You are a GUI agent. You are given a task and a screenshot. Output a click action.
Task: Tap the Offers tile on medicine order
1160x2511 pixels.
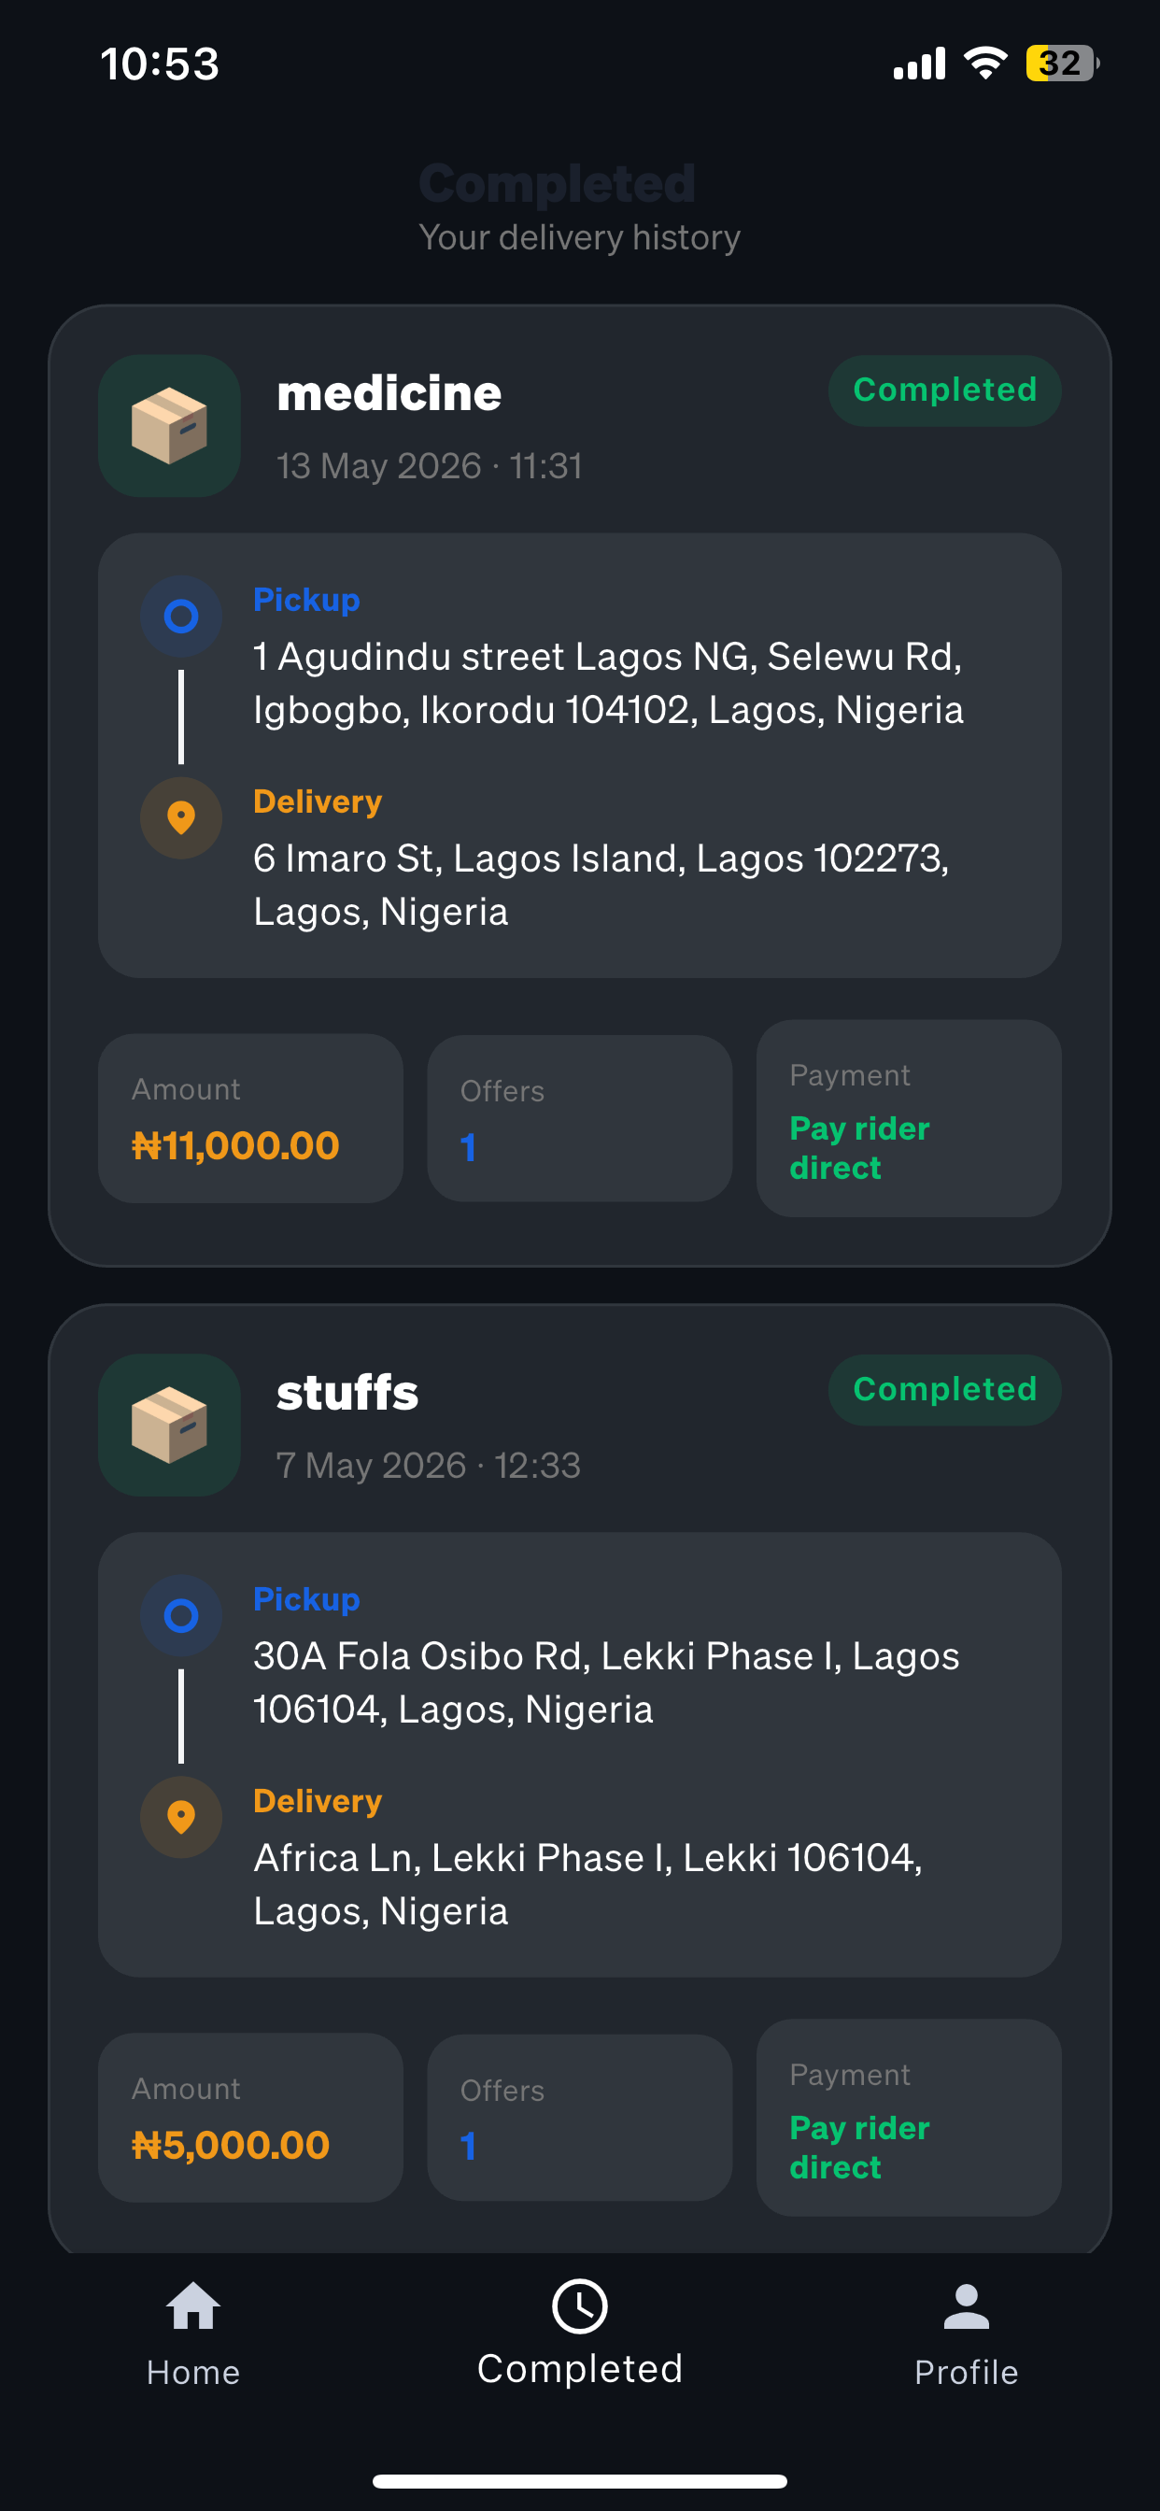579,1118
